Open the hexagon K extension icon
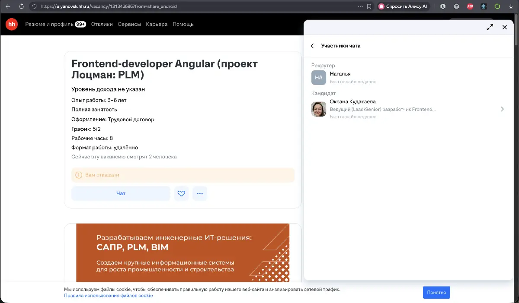This screenshot has width=519, height=303. tap(443, 6)
